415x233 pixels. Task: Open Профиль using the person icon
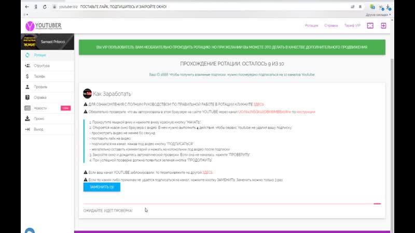click(27, 87)
